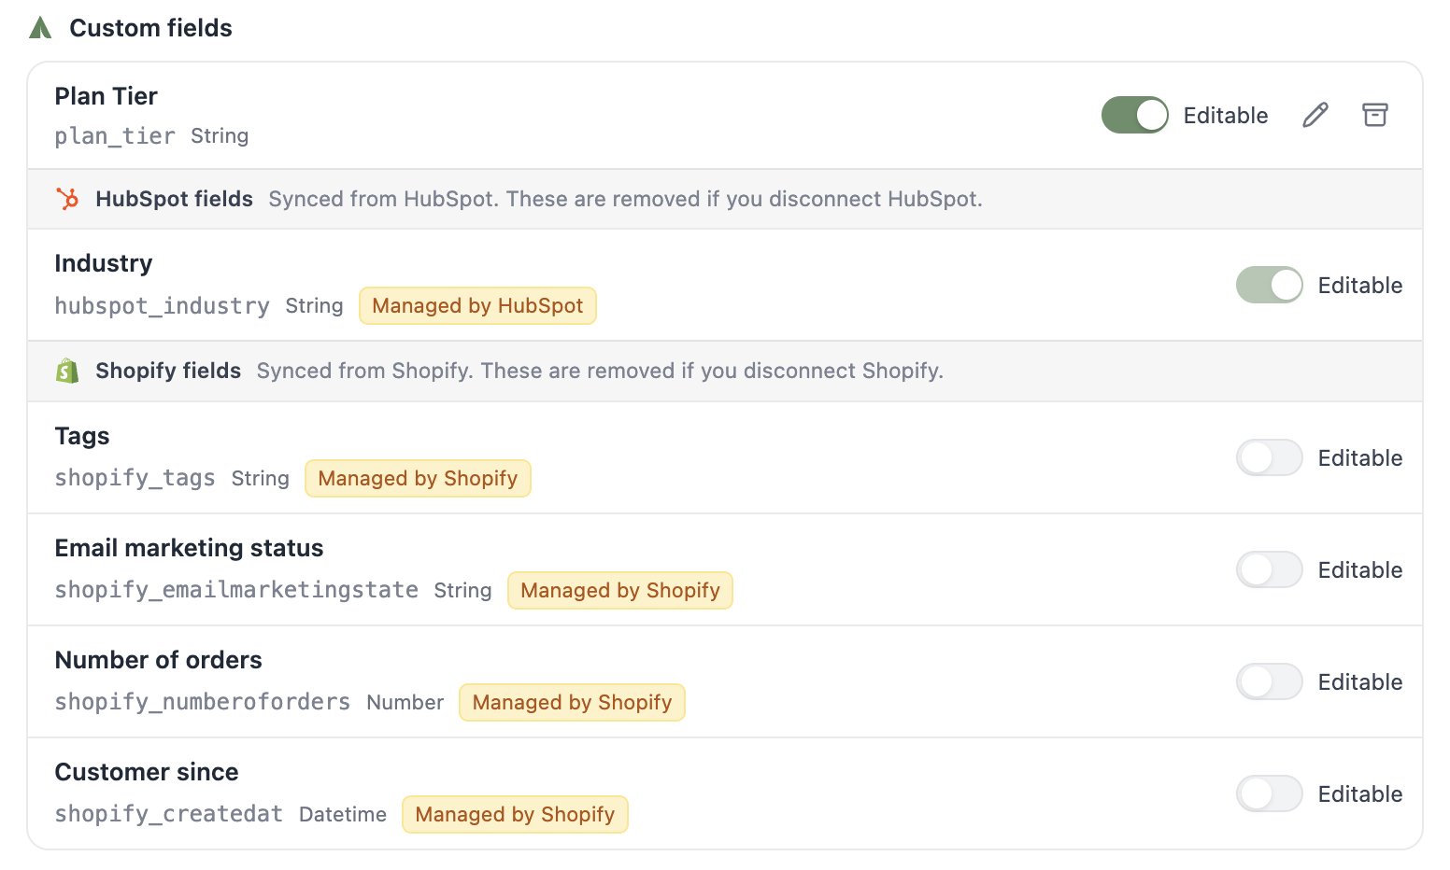Turn on Editable for Number of orders
Screen dimensions: 1450x870
[1269, 681]
